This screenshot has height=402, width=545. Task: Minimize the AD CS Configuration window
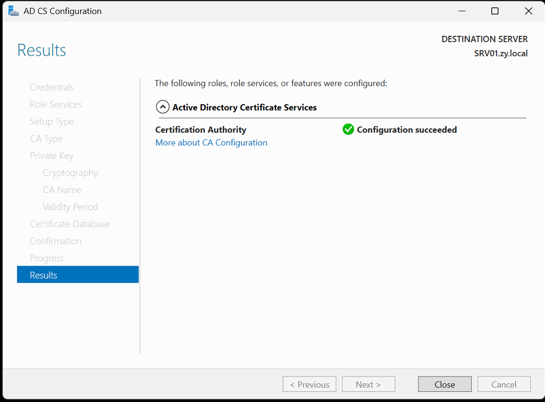[462, 11]
